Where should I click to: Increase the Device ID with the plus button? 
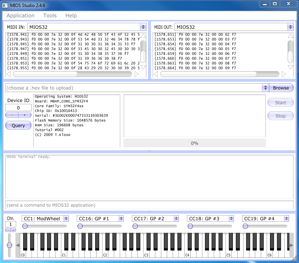[x=25, y=115]
